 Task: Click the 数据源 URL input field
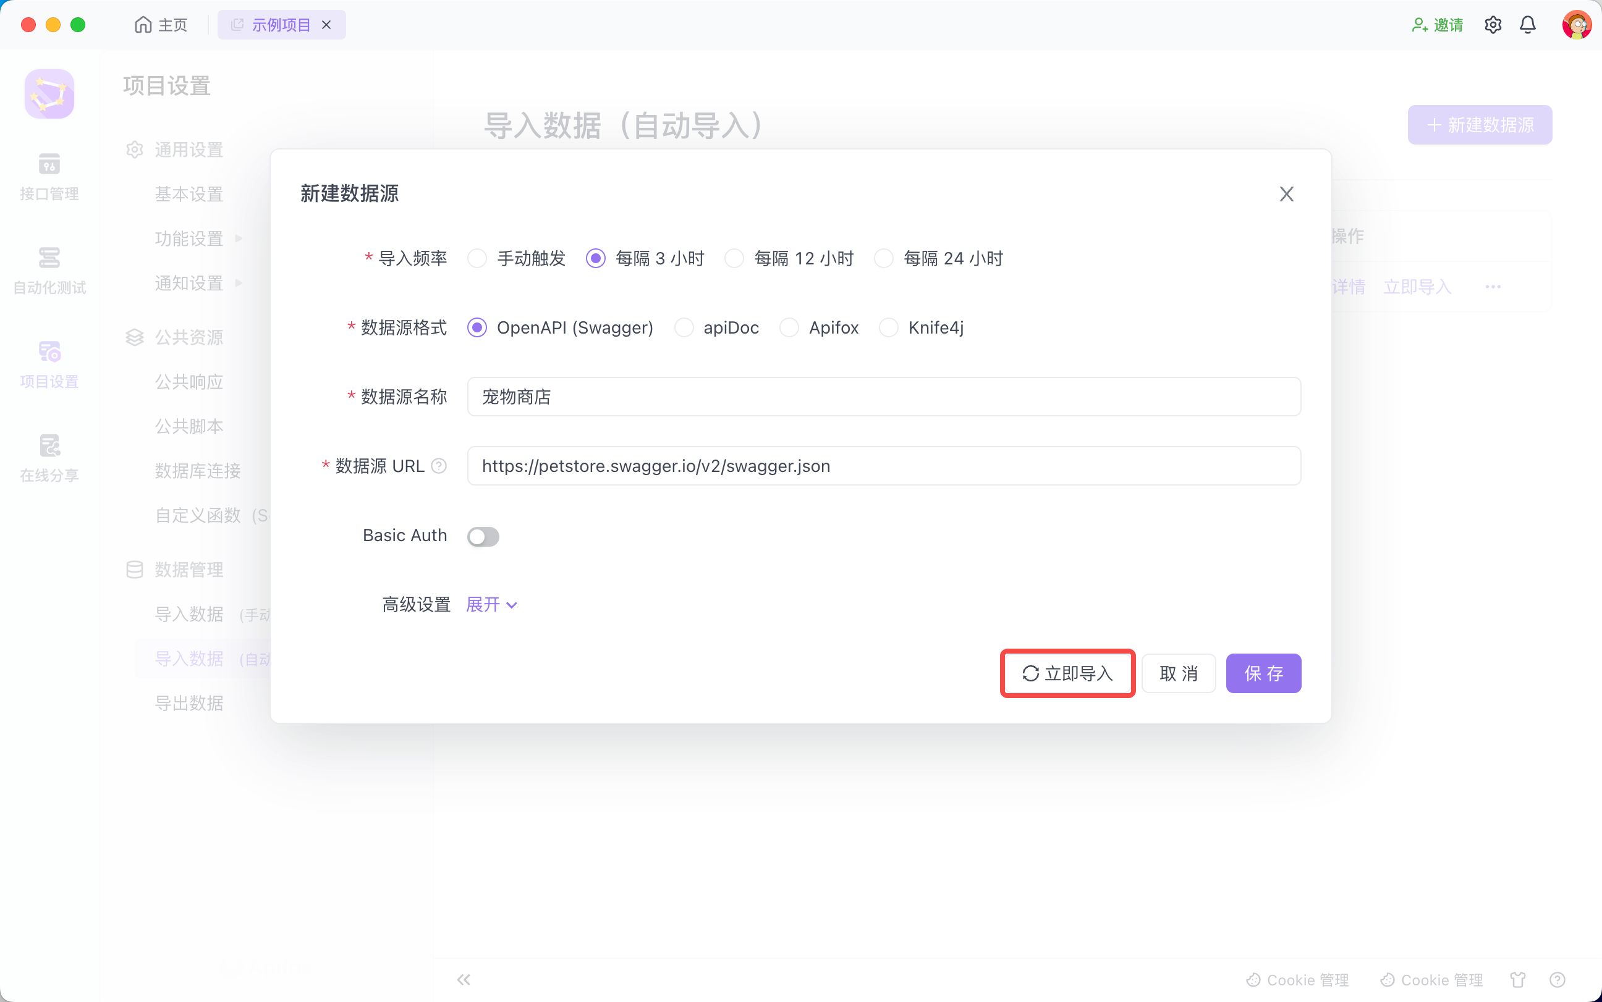[x=884, y=466]
